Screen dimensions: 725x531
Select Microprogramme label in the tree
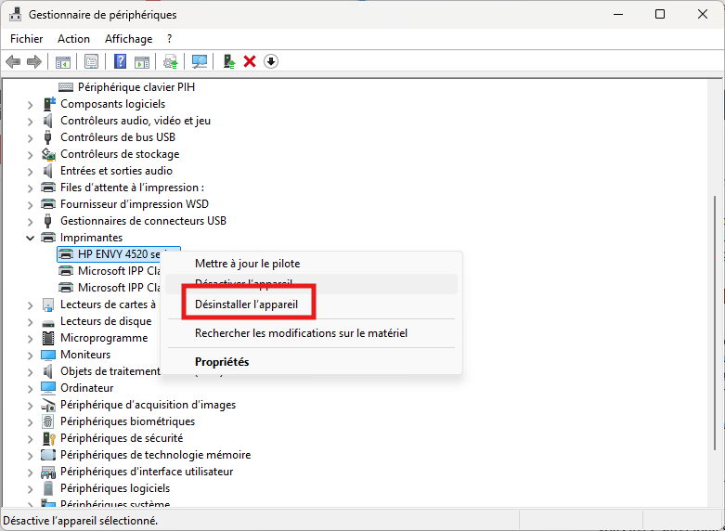(x=104, y=338)
